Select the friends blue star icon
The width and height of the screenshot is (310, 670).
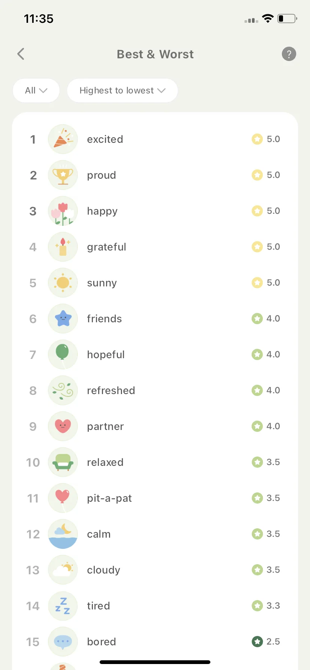tap(63, 319)
